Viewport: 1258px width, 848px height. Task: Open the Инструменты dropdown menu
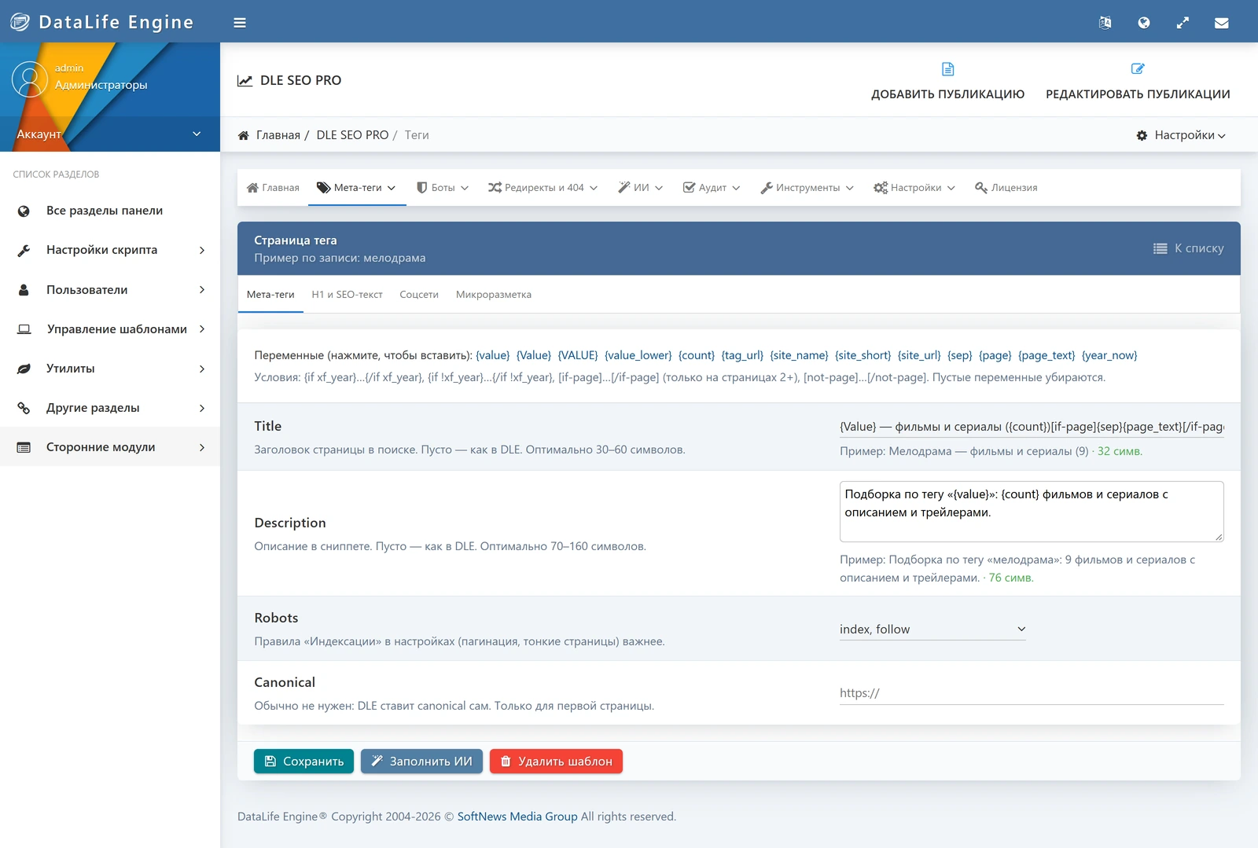tap(807, 188)
